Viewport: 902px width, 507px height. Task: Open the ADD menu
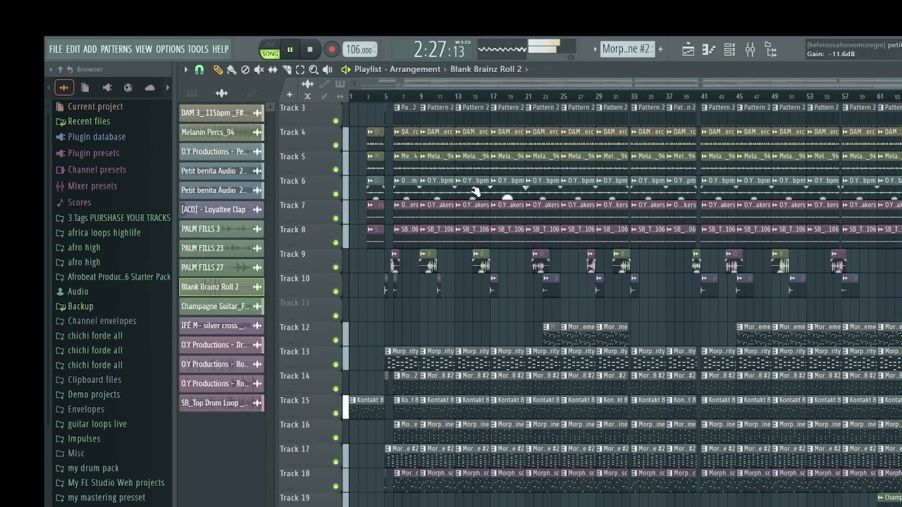click(x=90, y=49)
